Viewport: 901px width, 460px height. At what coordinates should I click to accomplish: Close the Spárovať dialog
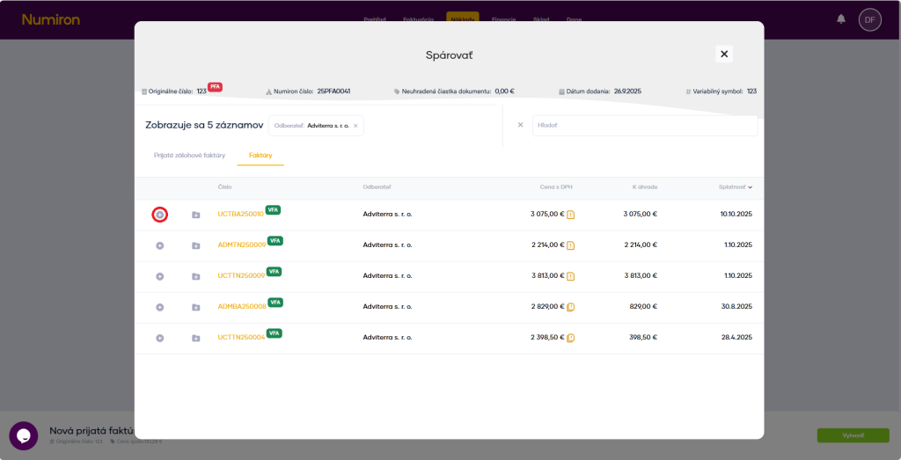coord(724,55)
